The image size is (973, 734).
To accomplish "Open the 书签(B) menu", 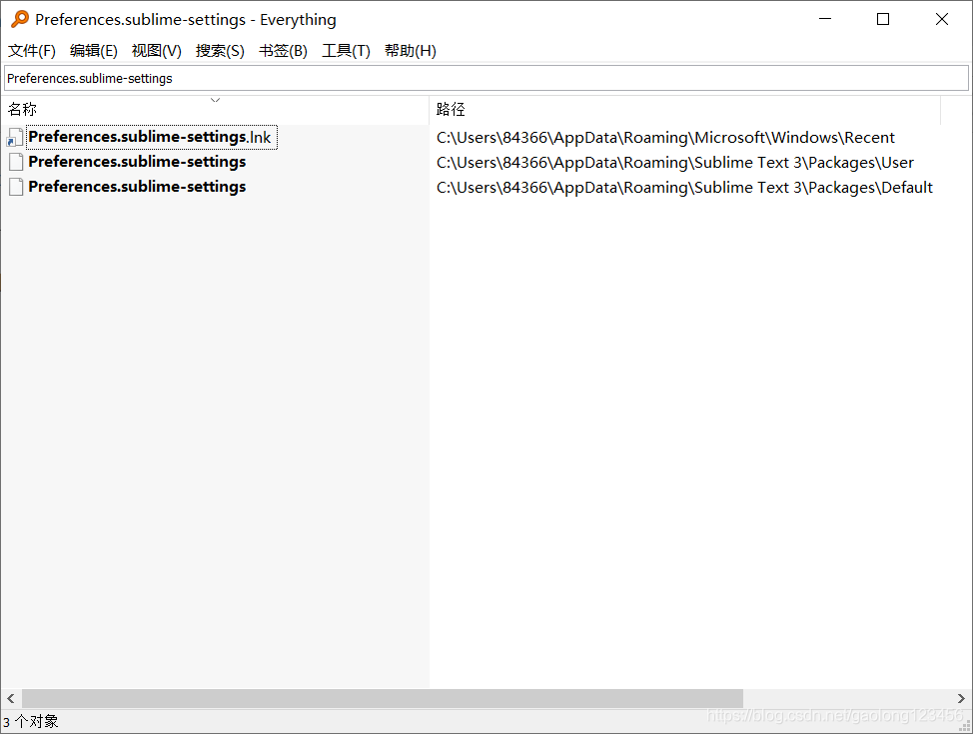I will pyautogui.click(x=283, y=50).
